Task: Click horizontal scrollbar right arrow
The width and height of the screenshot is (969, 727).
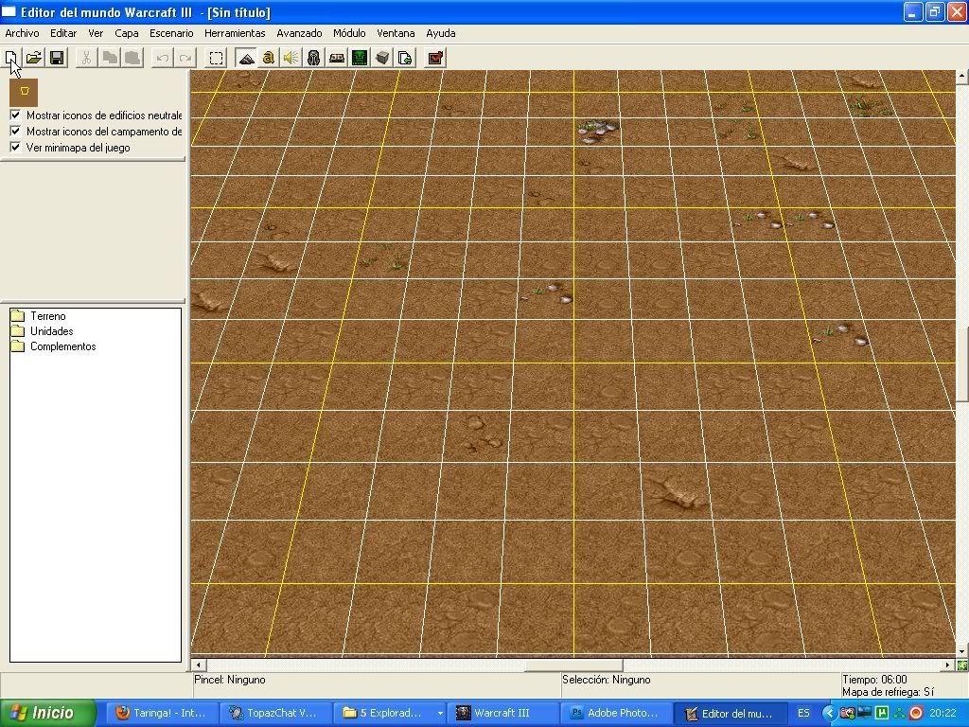Action: (x=948, y=665)
